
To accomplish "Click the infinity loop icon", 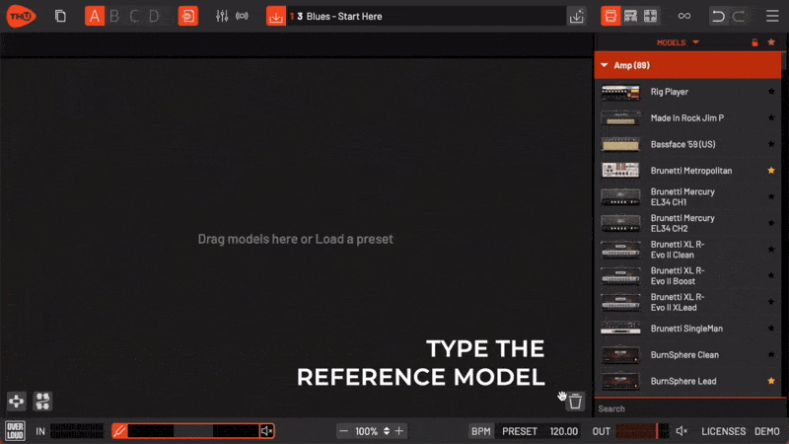I will pos(683,17).
